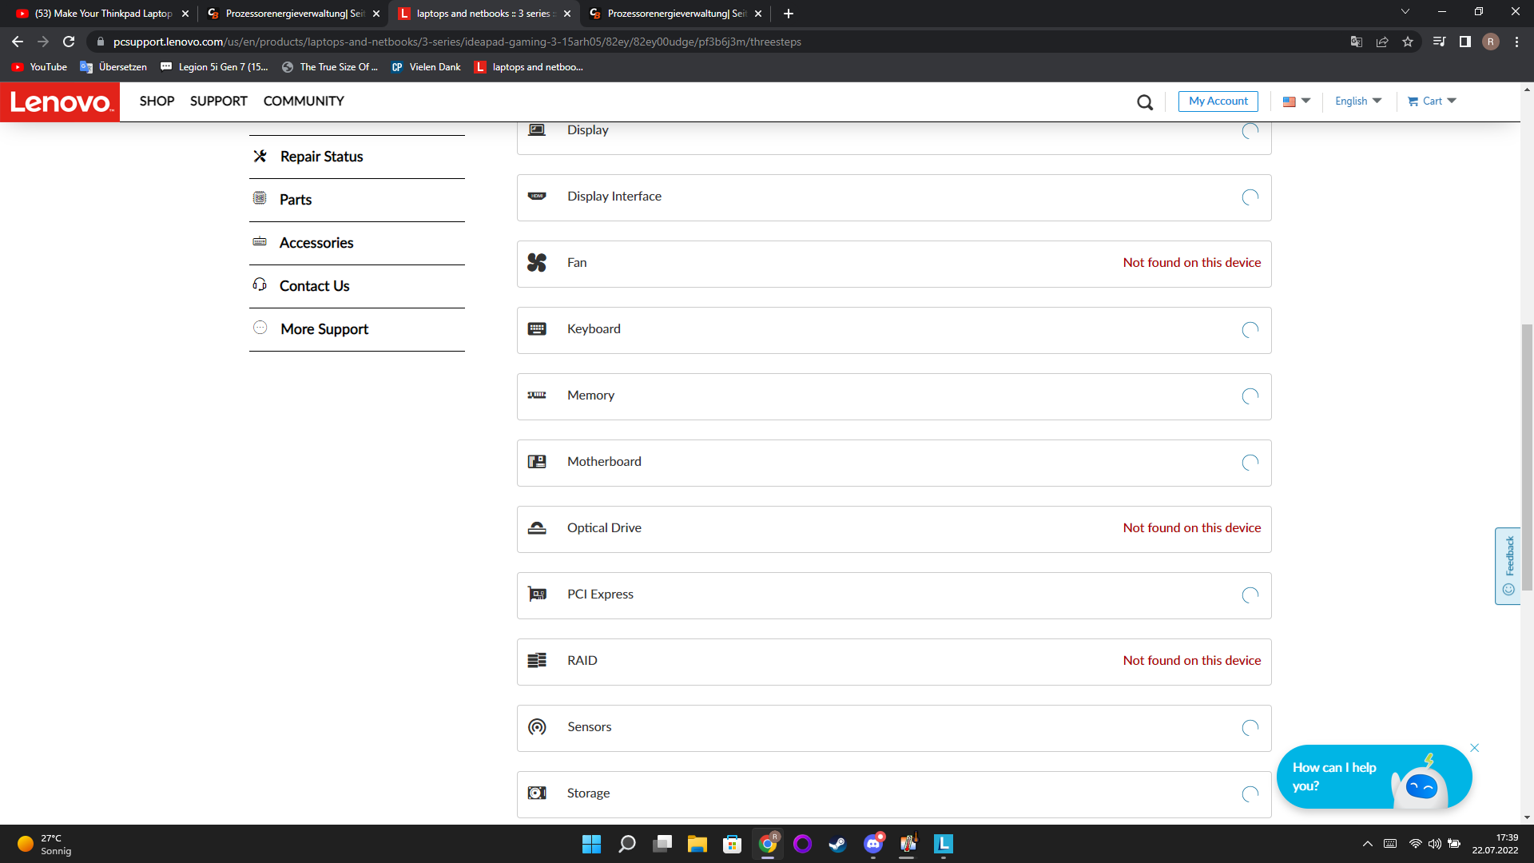The image size is (1534, 863).
Task: Open the Feedback side tab
Action: [x=1508, y=565]
